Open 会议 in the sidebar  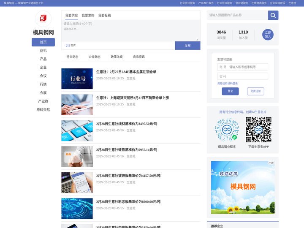point(43,76)
